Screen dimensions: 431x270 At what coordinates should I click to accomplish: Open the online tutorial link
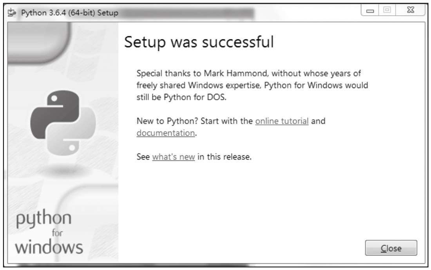[x=282, y=121]
